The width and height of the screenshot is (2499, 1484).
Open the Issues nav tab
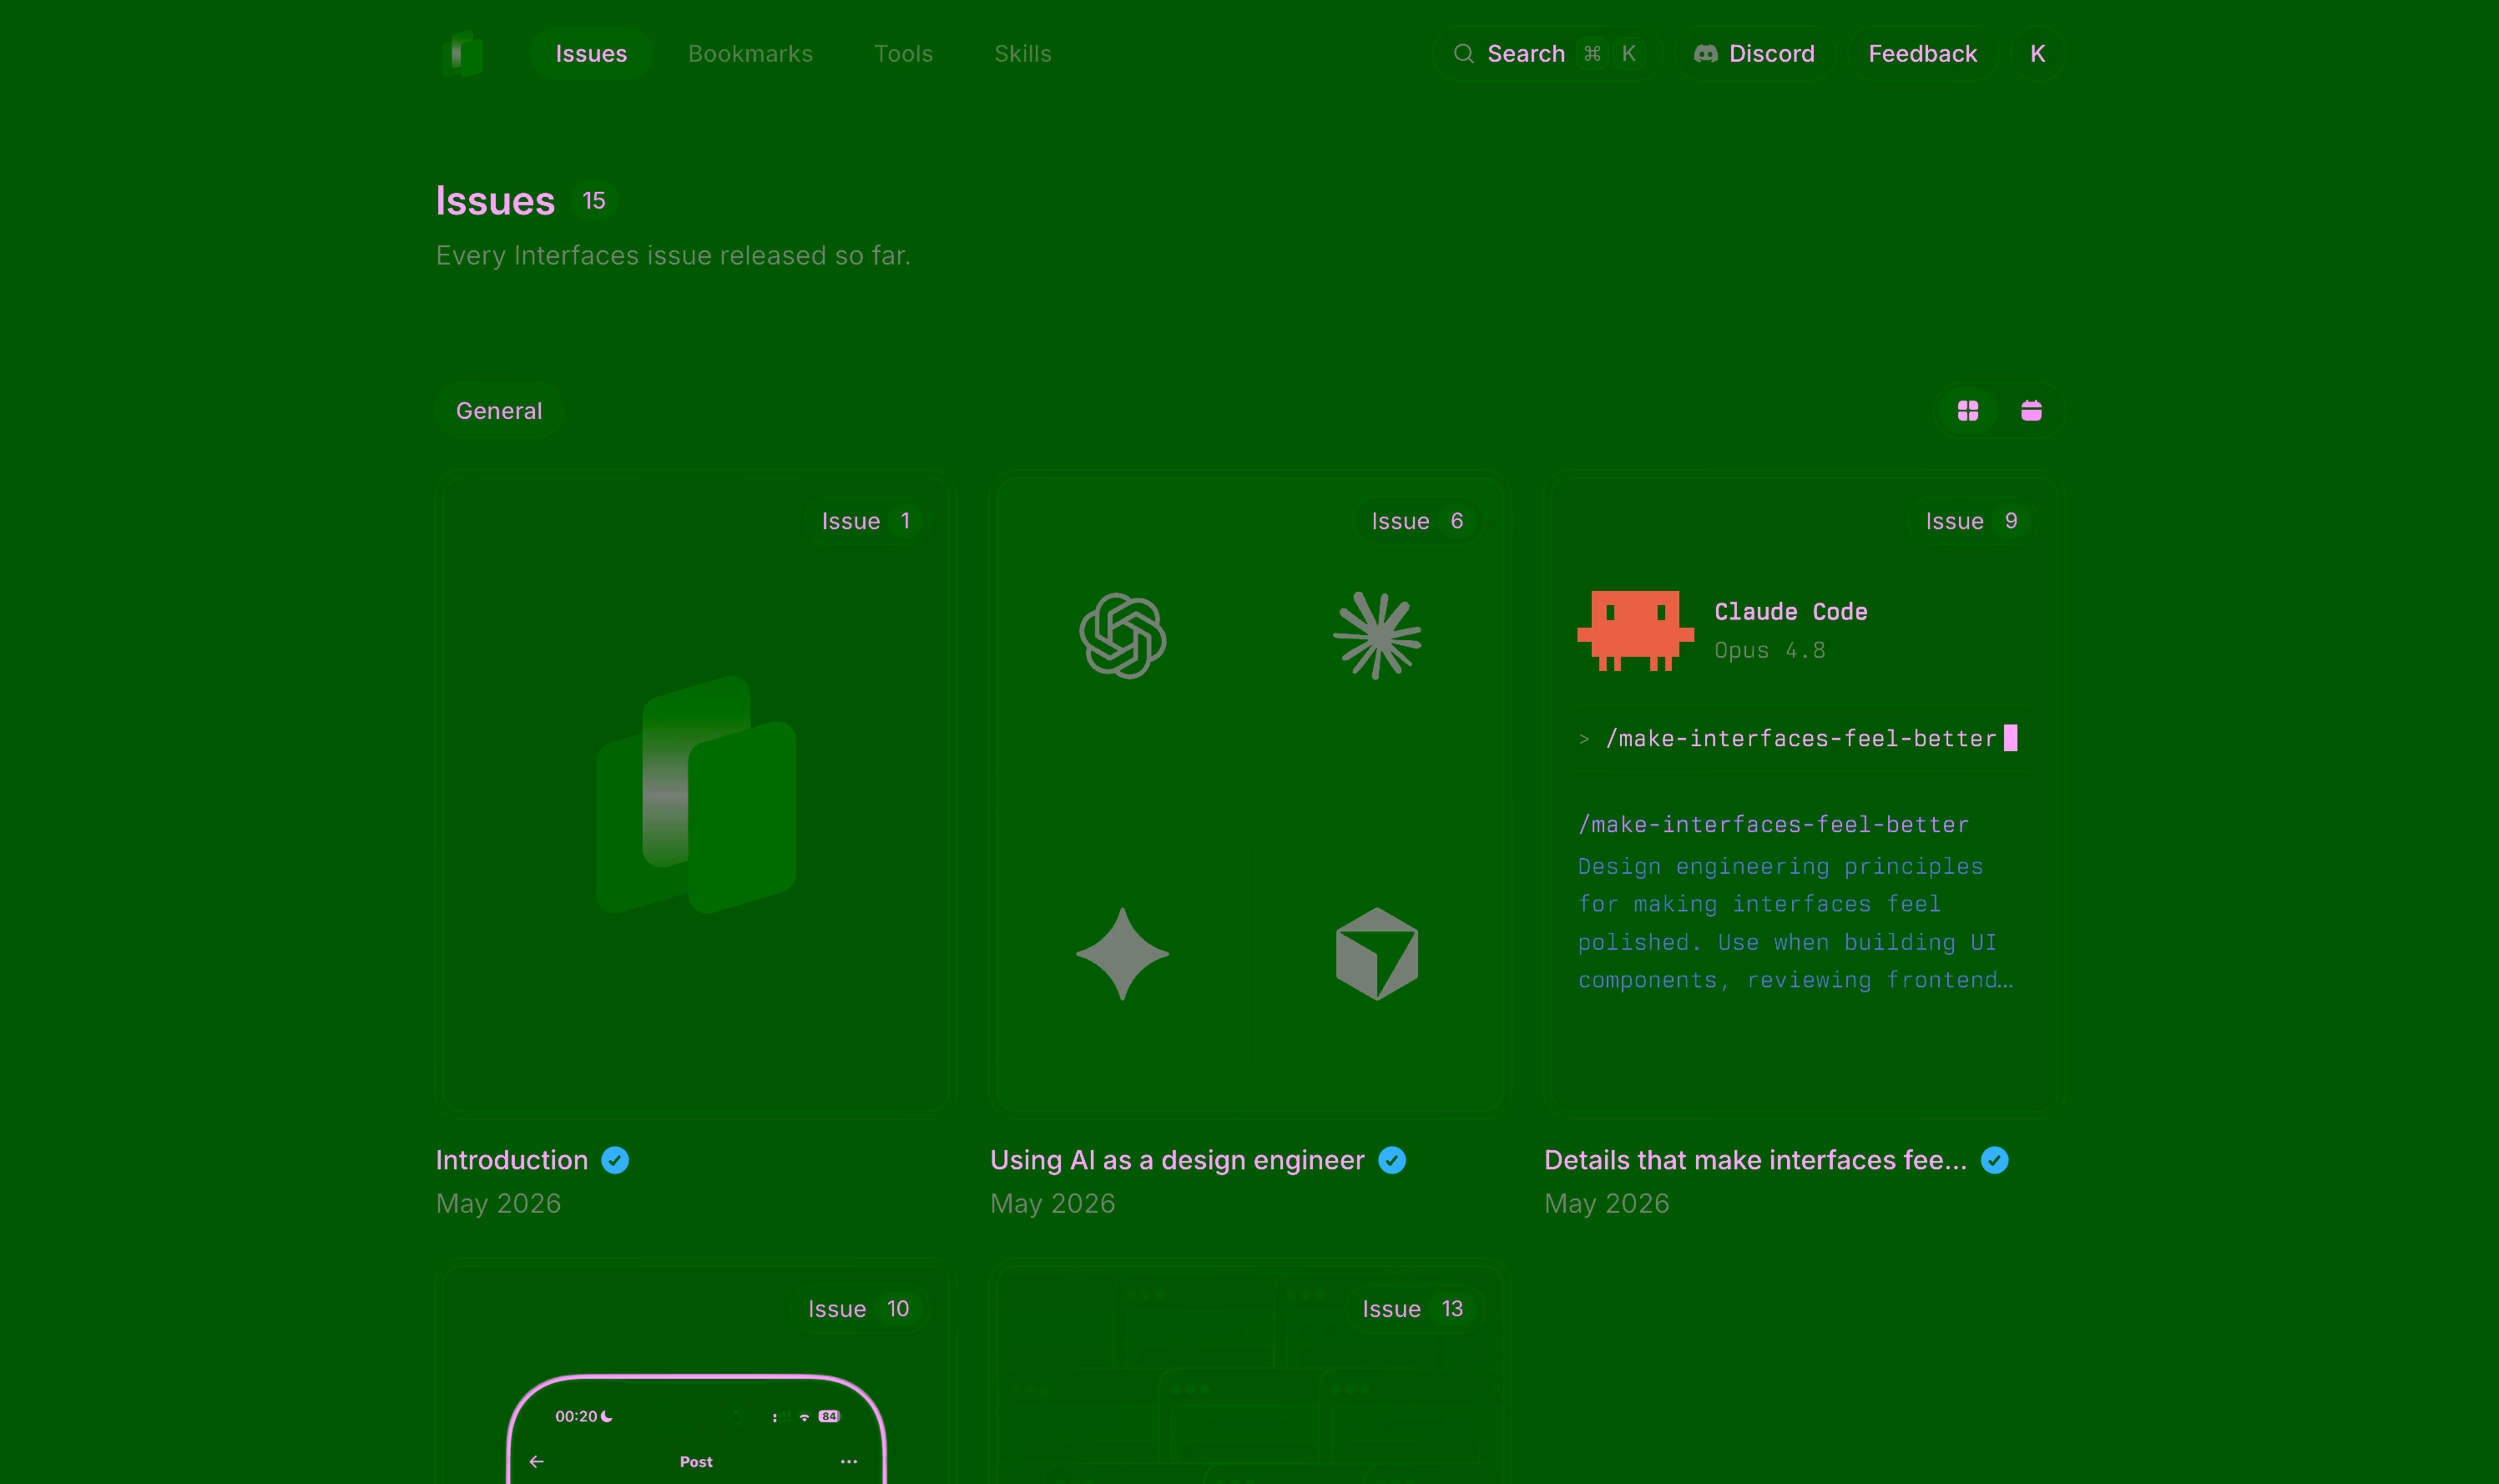tap(591, 54)
